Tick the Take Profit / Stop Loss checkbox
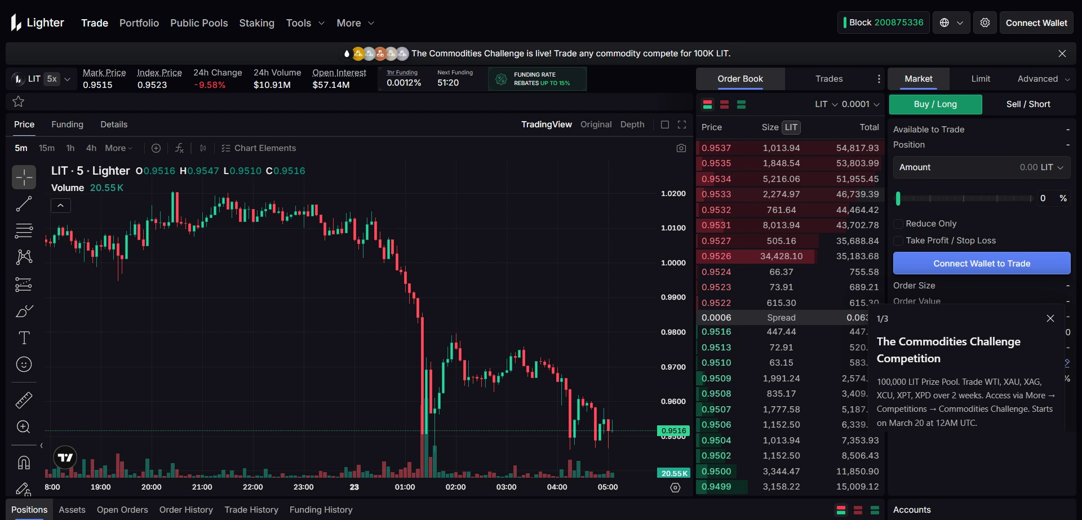The image size is (1082, 520). [x=898, y=241]
